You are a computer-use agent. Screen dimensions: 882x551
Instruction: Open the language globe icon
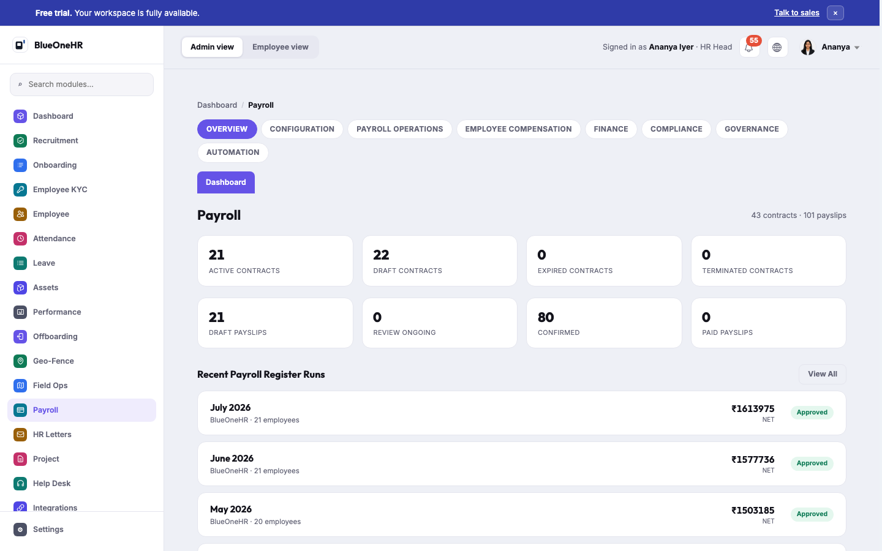[777, 47]
